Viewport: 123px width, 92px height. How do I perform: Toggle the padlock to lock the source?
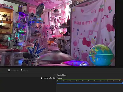point(54,78)
